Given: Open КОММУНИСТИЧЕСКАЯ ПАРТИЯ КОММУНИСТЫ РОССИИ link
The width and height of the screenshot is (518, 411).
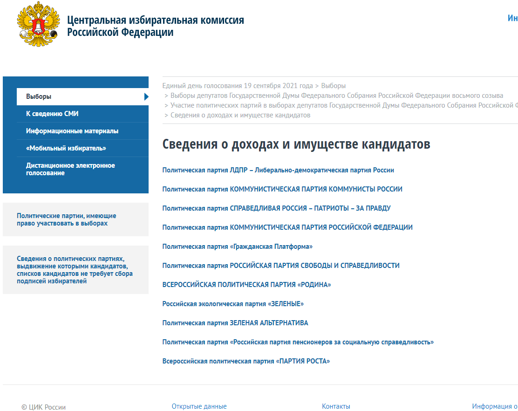Looking at the screenshot, I should (x=282, y=189).
